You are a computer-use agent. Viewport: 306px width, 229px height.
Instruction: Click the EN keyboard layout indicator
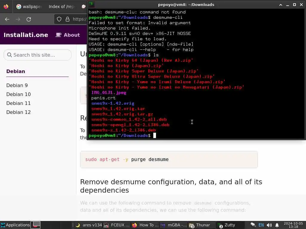coord(261,225)
